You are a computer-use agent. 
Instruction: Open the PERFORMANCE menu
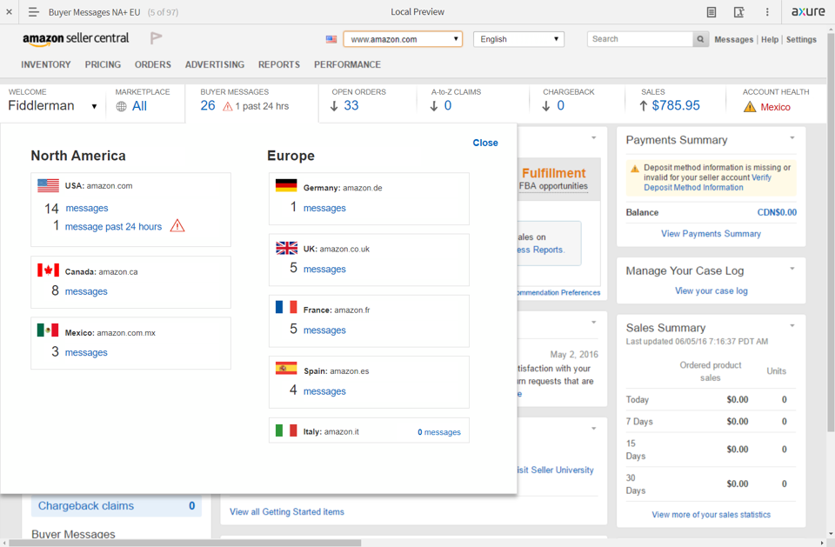pos(347,64)
